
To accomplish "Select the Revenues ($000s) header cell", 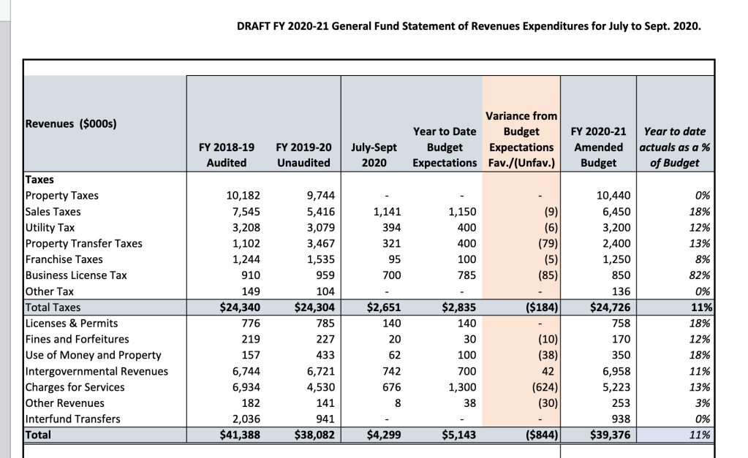I will 71,123.
